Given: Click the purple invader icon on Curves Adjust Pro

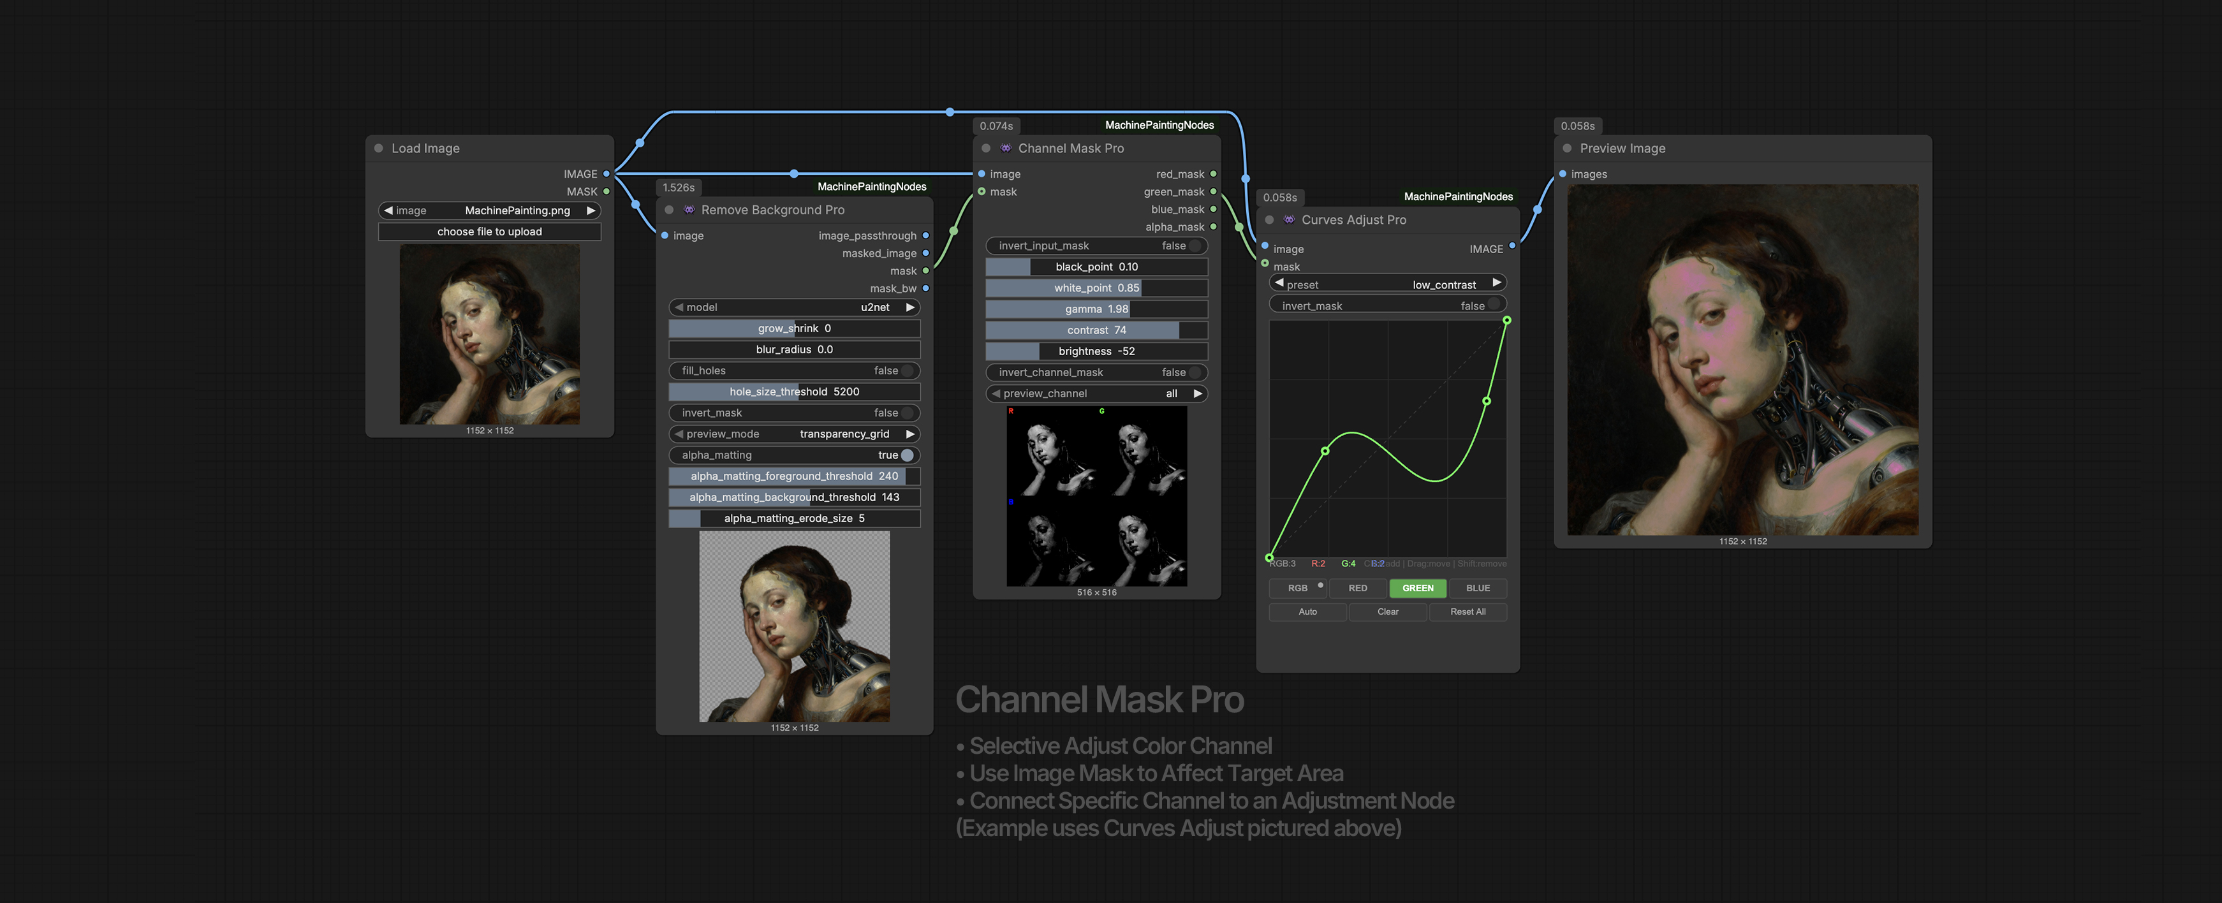Looking at the screenshot, I should point(1290,220).
